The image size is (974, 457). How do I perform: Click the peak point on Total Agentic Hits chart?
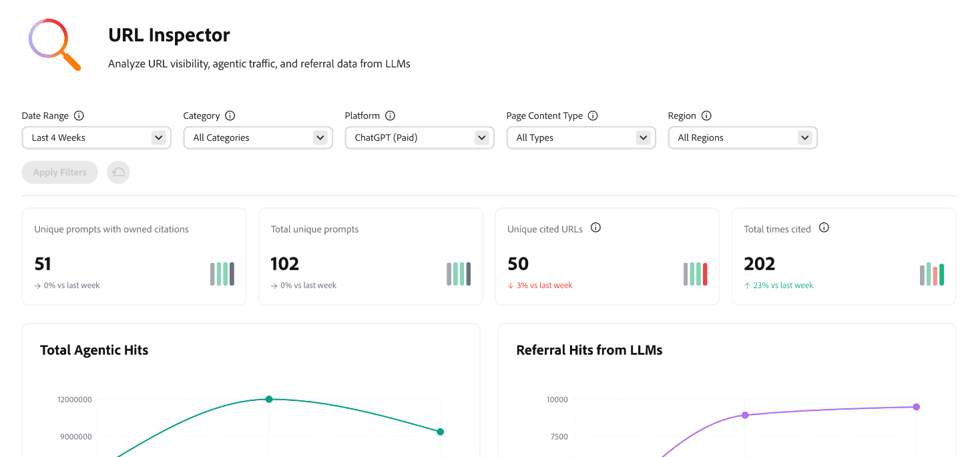[x=269, y=399]
